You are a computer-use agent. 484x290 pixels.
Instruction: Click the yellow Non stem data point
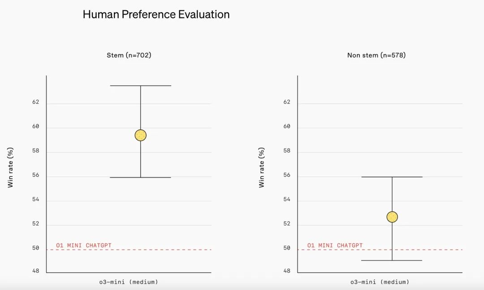[x=392, y=217]
